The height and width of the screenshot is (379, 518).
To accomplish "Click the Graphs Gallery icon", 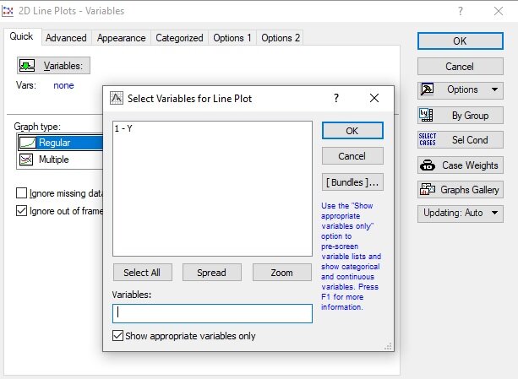I will 428,189.
